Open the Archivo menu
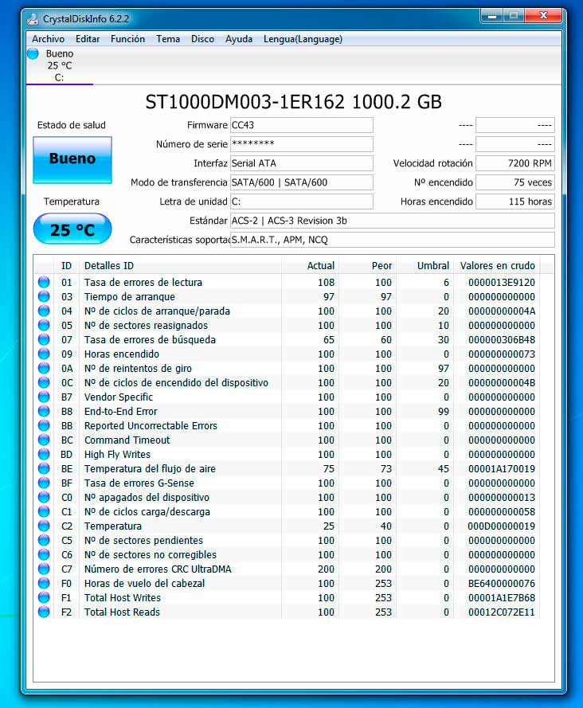Viewport: 583px width, 708px height. [48, 39]
